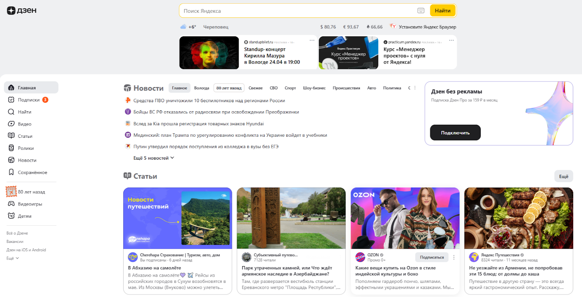Open the Новости путешествий article image
The height and width of the screenshot is (297, 582).
[178, 218]
